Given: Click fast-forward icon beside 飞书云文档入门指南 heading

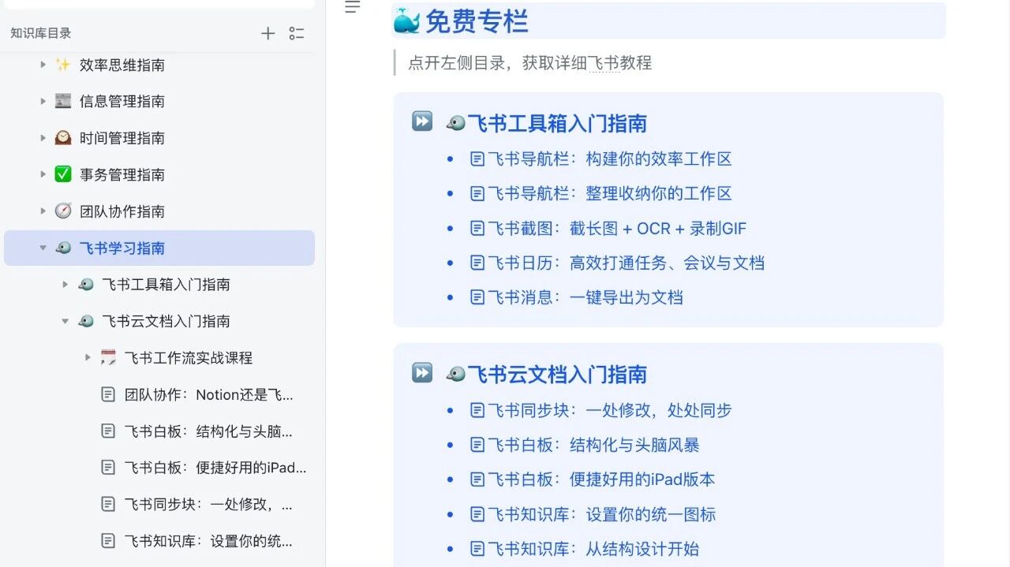Looking at the screenshot, I should pos(422,372).
